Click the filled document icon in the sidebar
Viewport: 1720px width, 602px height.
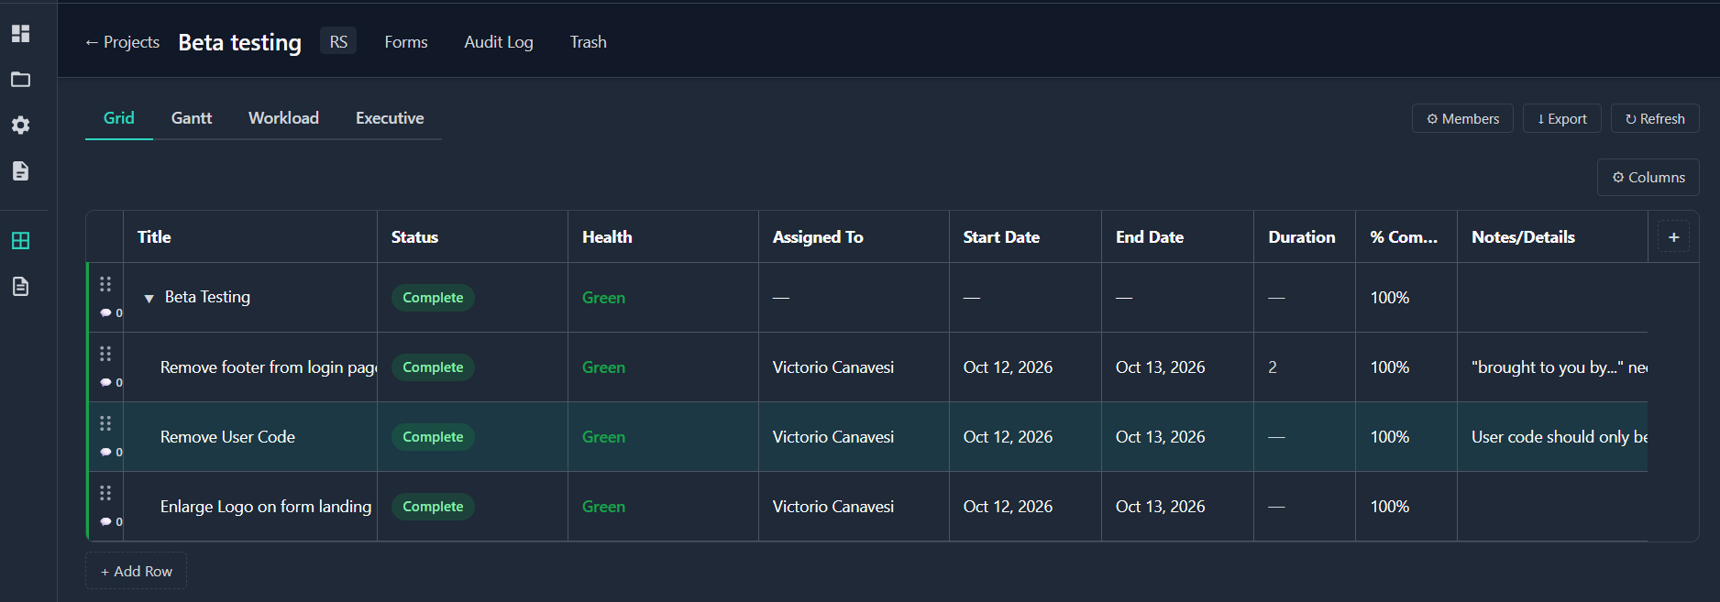20,171
